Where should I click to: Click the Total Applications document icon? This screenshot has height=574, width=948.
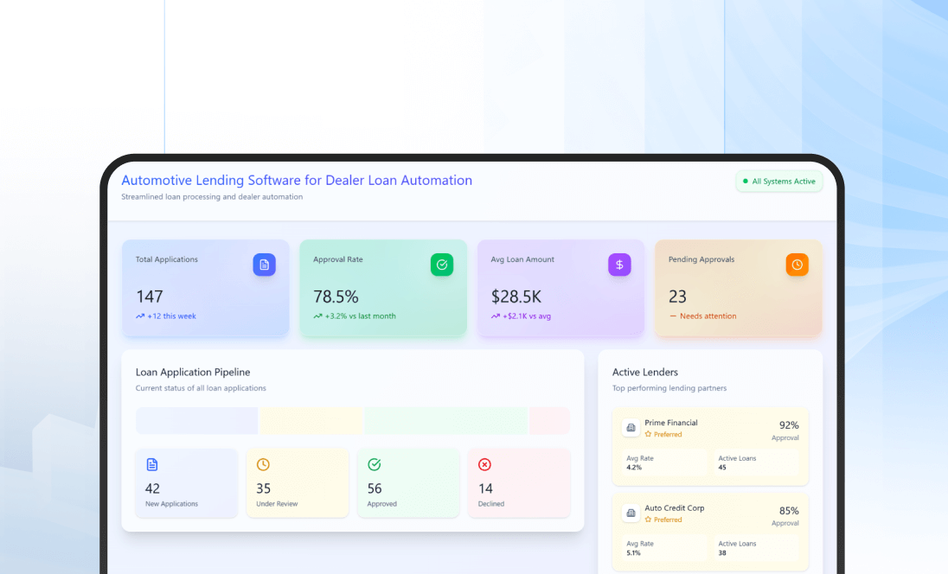[265, 265]
